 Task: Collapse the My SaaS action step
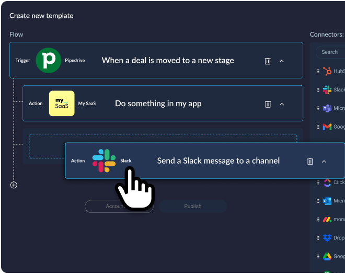point(282,104)
